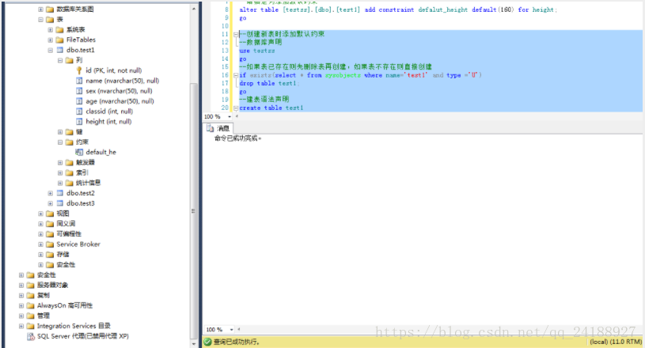Image resolution: width=645 pixels, height=348 pixels.
Task: Click the folder icon of 服务器对象
Action: (30, 286)
